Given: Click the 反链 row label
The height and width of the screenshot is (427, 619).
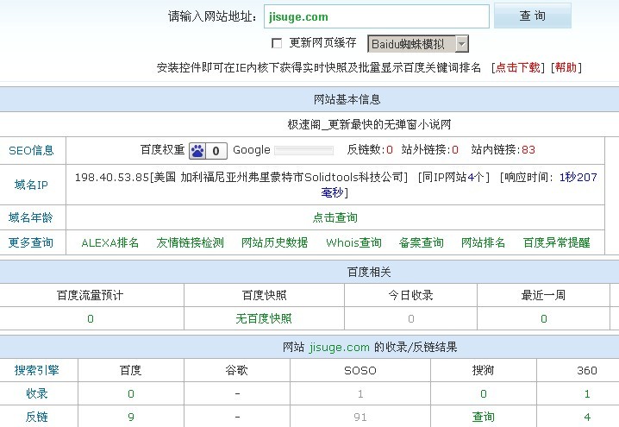Looking at the screenshot, I should [37, 418].
